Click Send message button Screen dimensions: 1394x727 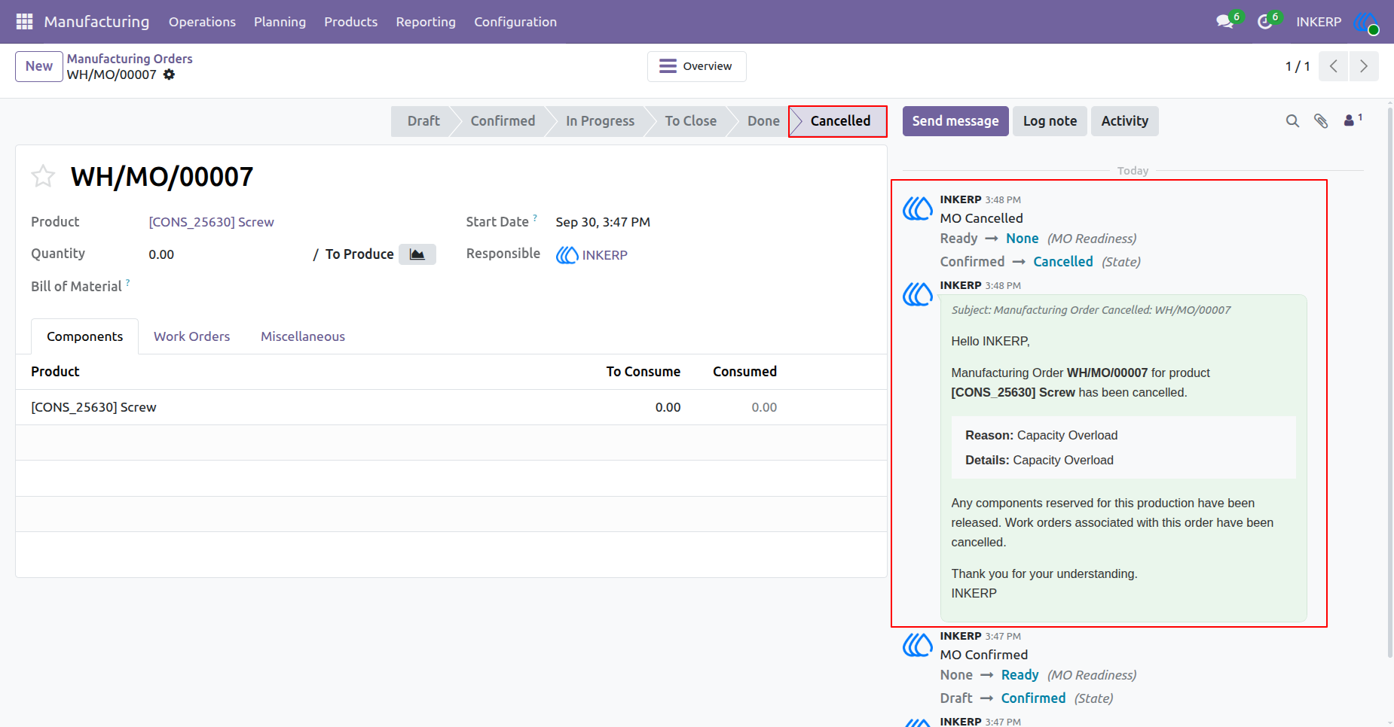tap(955, 121)
